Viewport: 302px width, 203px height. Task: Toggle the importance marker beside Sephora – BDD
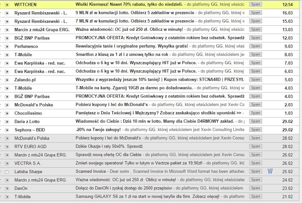click(x=7, y=130)
